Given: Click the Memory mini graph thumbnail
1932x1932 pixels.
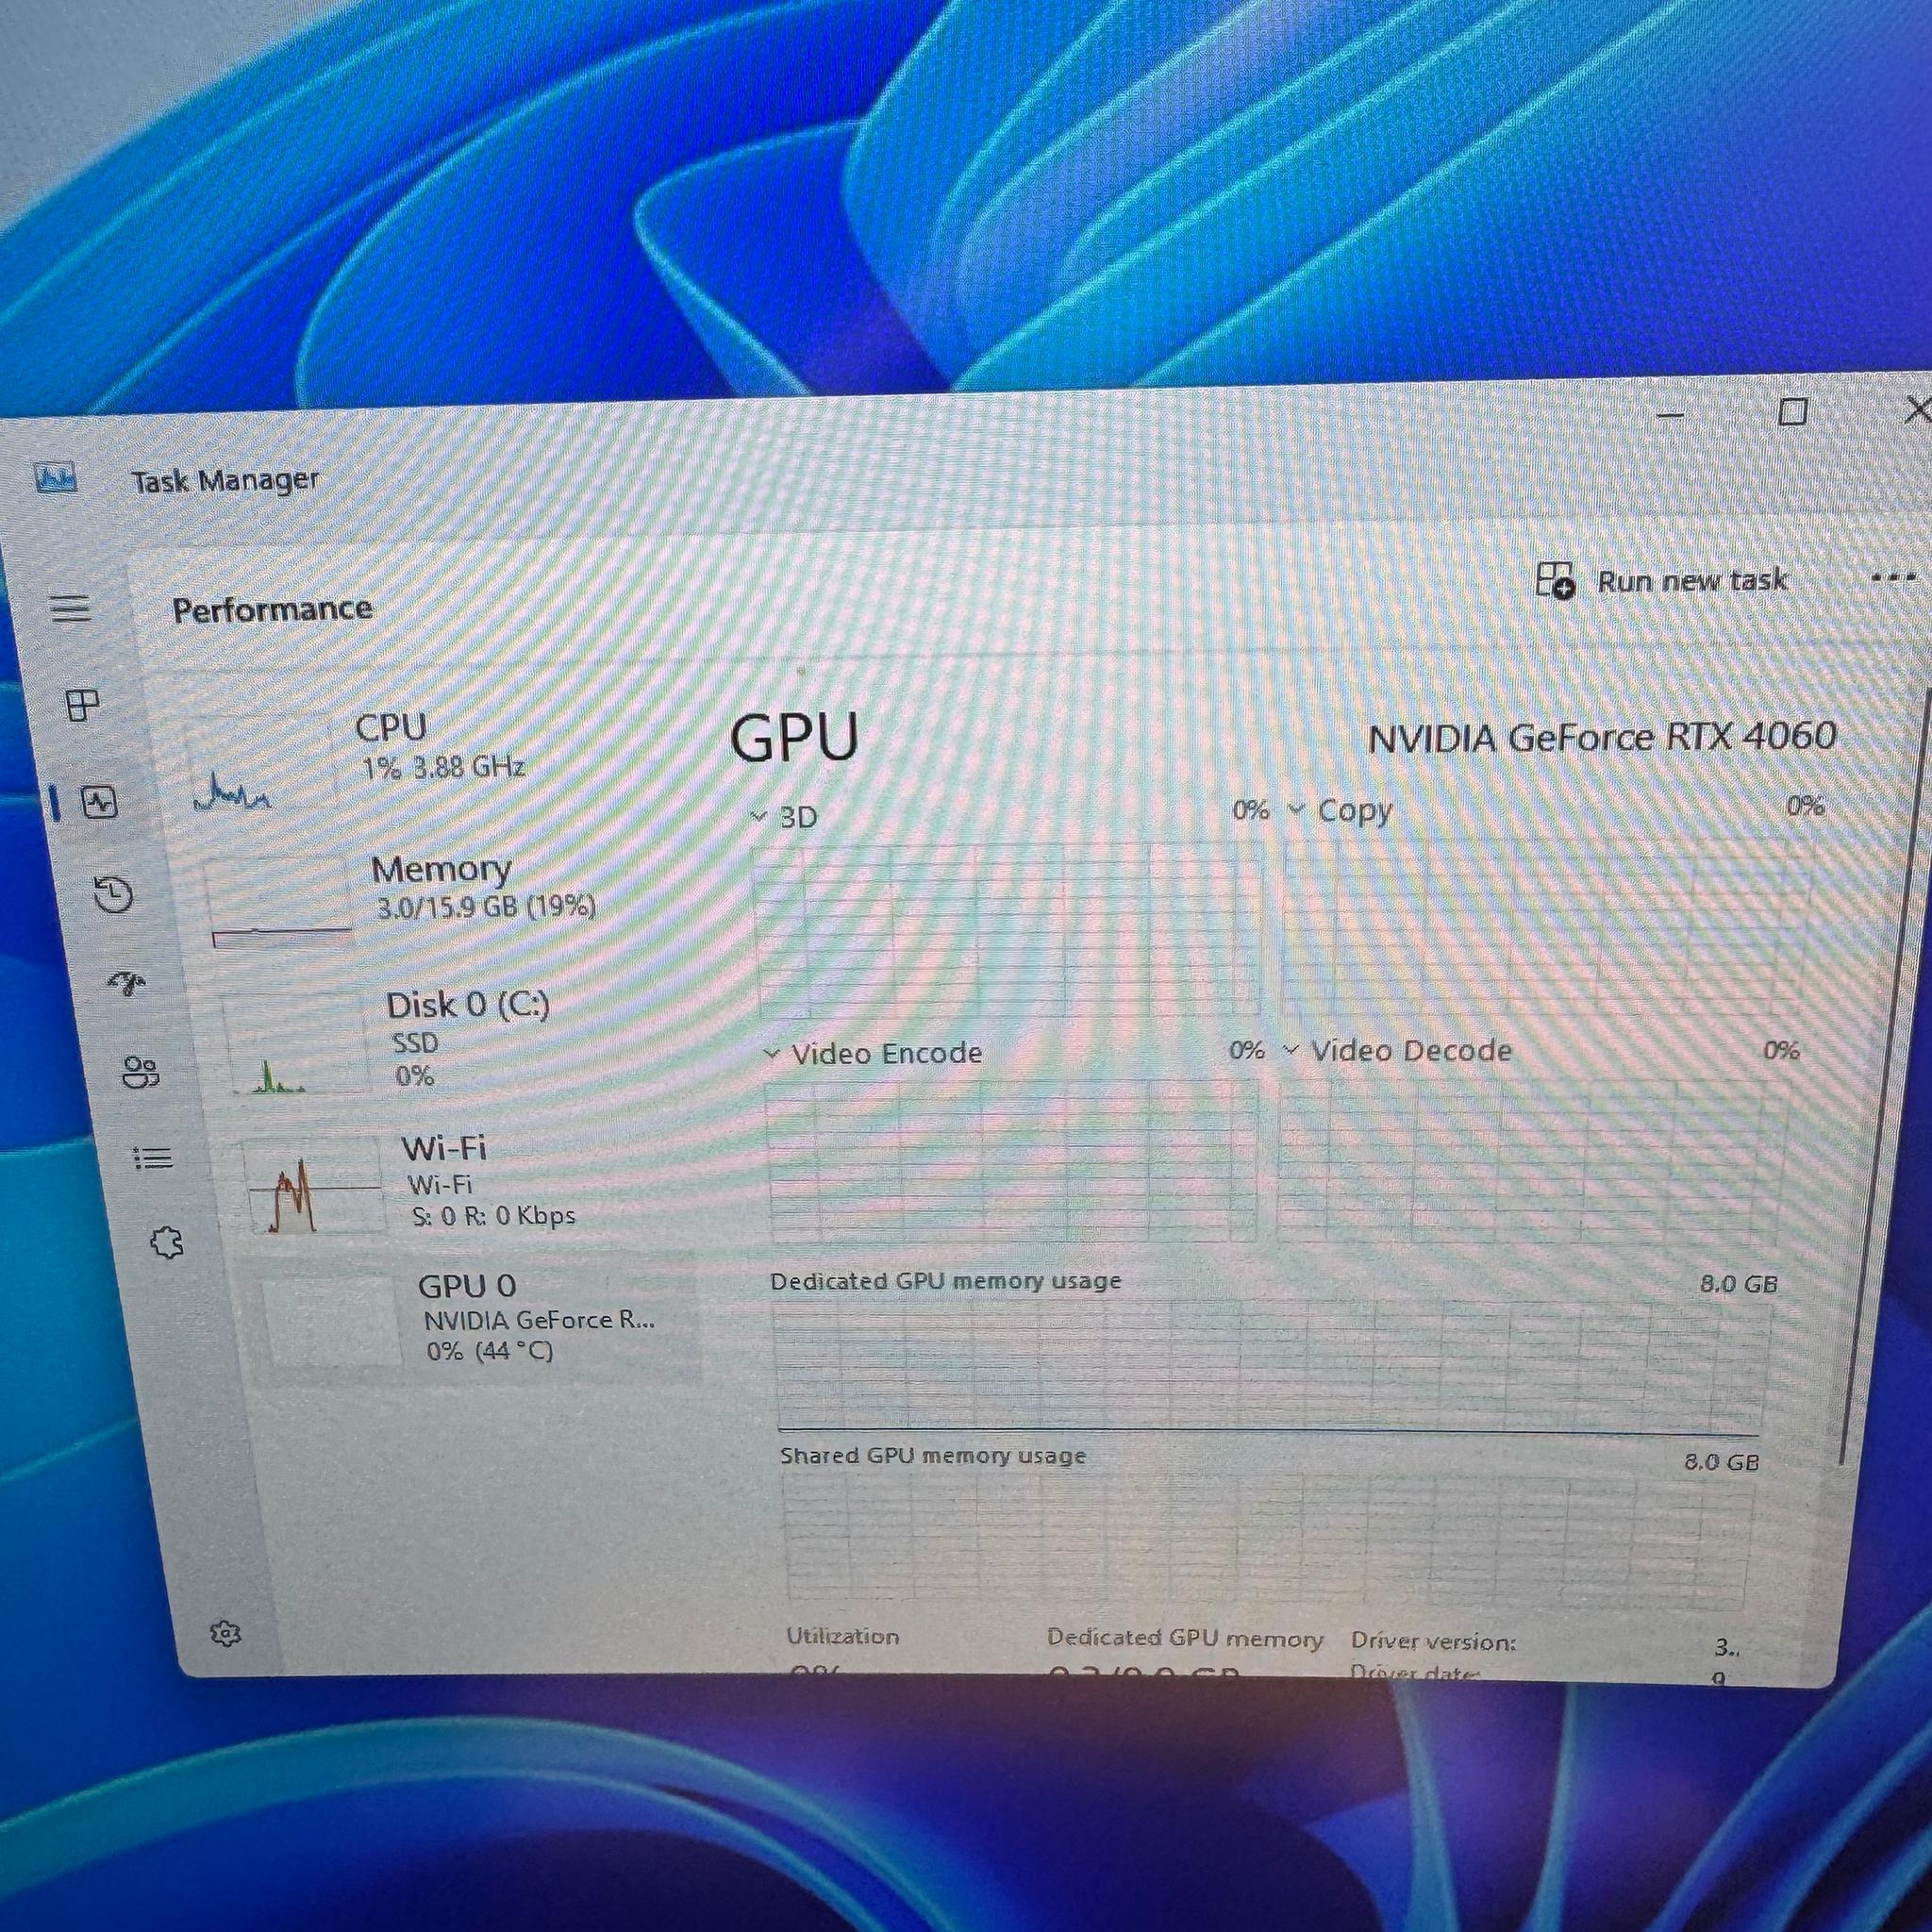Looking at the screenshot, I should click(281, 900).
